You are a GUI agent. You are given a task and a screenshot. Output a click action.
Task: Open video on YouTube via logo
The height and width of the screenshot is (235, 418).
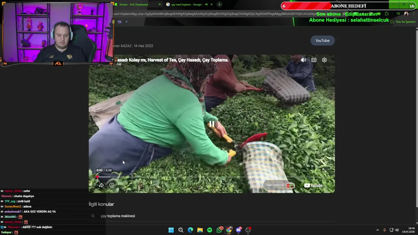coord(313,185)
